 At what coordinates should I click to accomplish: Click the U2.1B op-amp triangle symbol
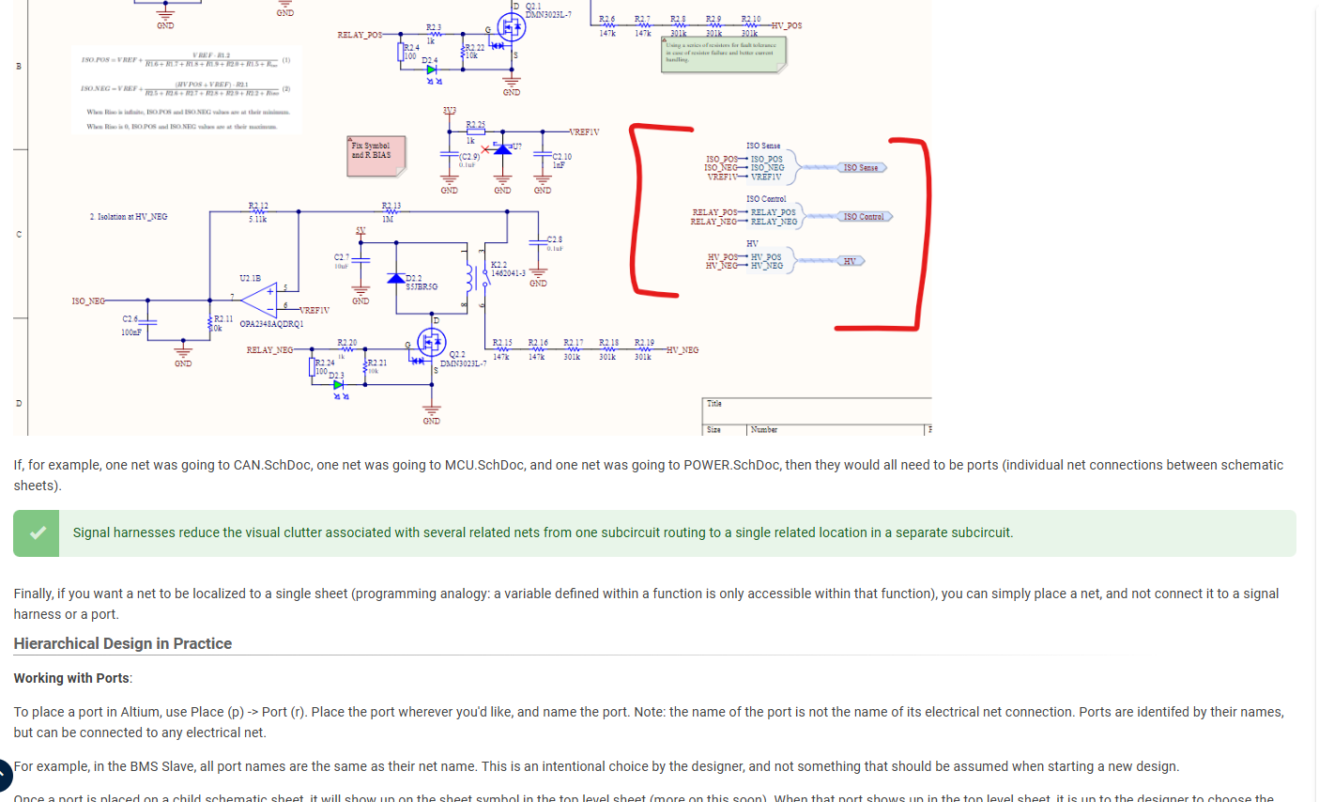tap(259, 297)
